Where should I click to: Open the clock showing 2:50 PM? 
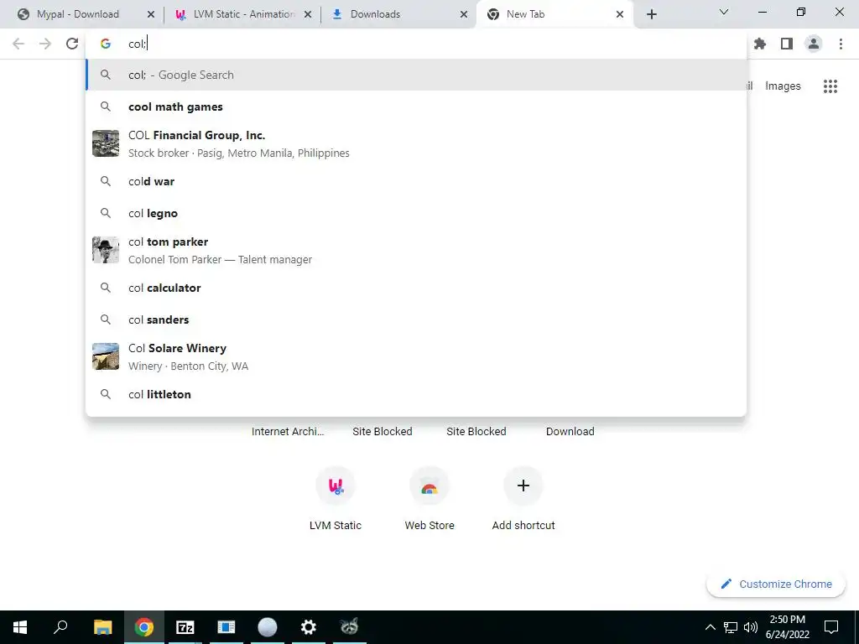pos(787,627)
